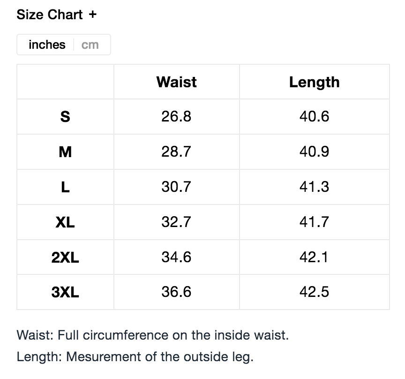
Task: Select the S size row label
Action: pyautogui.click(x=65, y=117)
